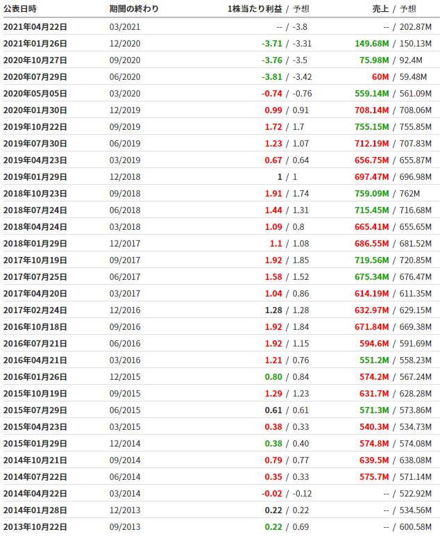Select the date 2018年01月29日

(x=35, y=244)
